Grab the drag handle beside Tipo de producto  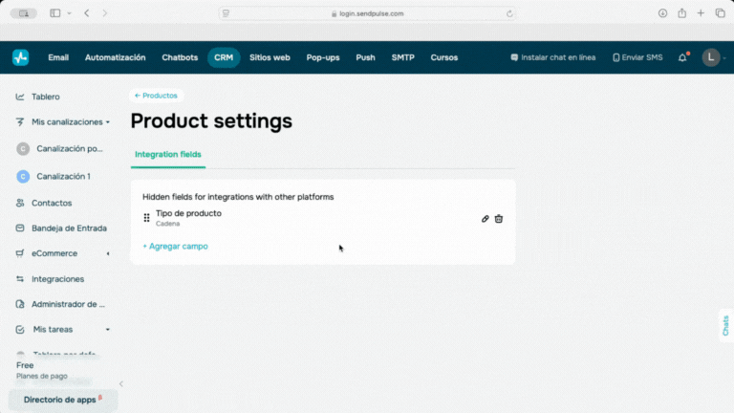click(x=146, y=218)
